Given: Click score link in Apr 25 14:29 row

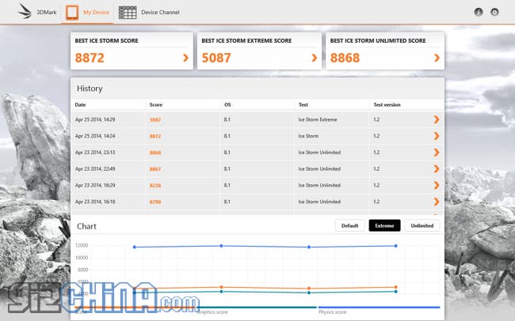Looking at the screenshot, I should click(x=155, y=119).
